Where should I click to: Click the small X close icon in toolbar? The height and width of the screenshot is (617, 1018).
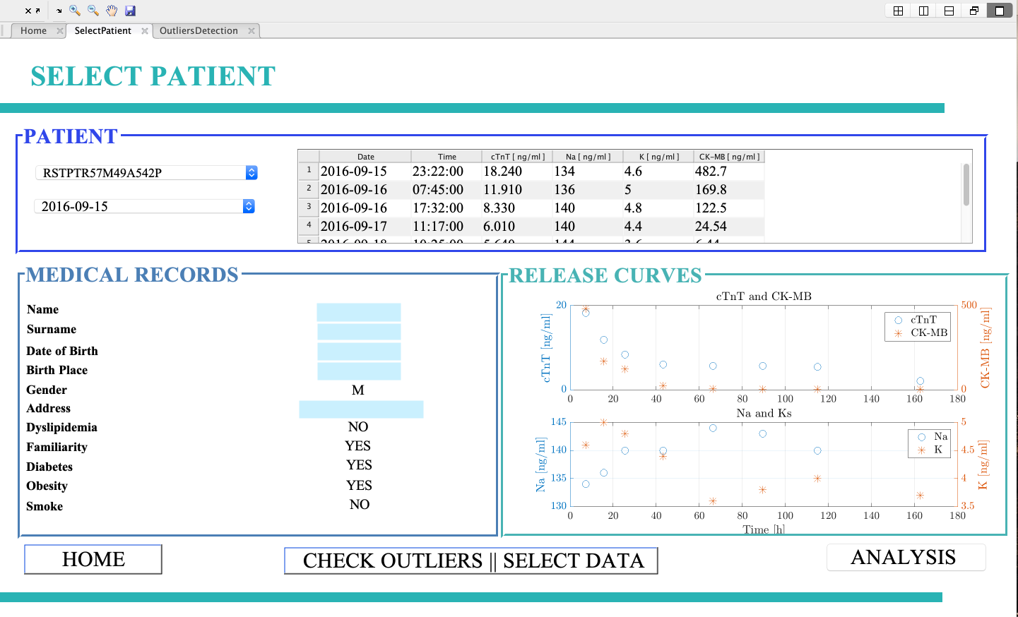click(28, 11)
